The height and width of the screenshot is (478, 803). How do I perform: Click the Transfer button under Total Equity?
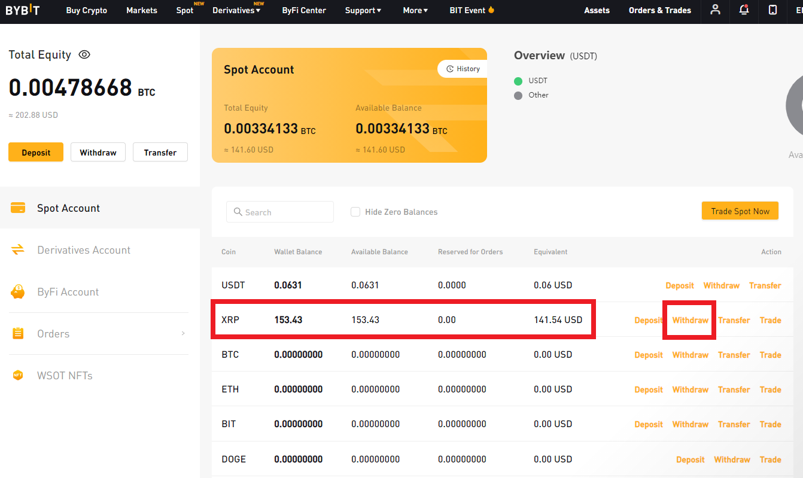coord(160,153)
